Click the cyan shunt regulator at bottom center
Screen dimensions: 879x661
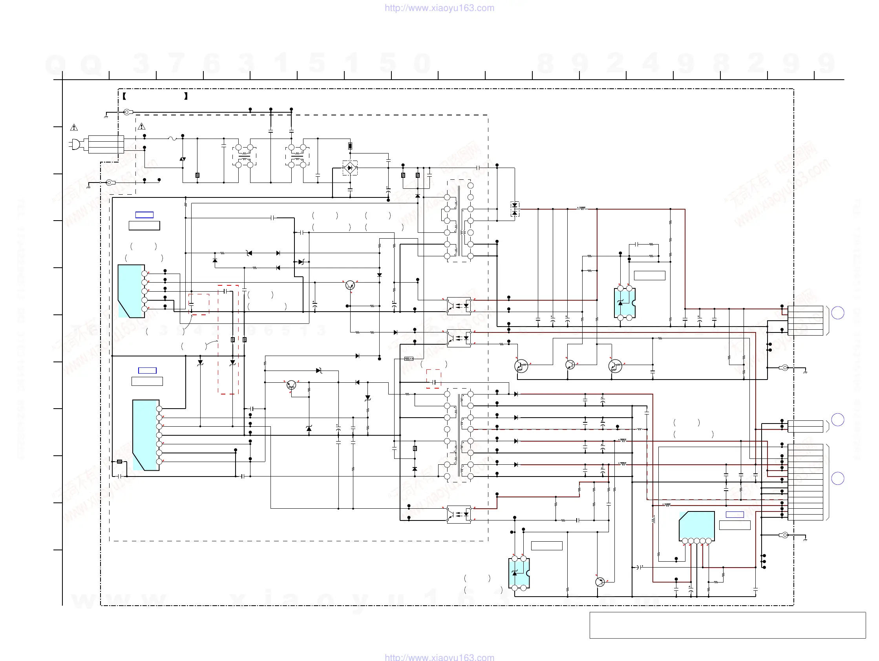tap(519, 573)
